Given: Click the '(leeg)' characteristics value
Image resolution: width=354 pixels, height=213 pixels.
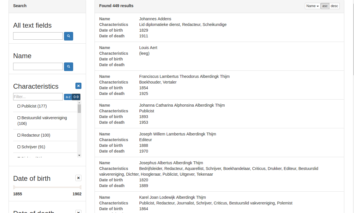Looking at the screenshot, I should (144, 53).
